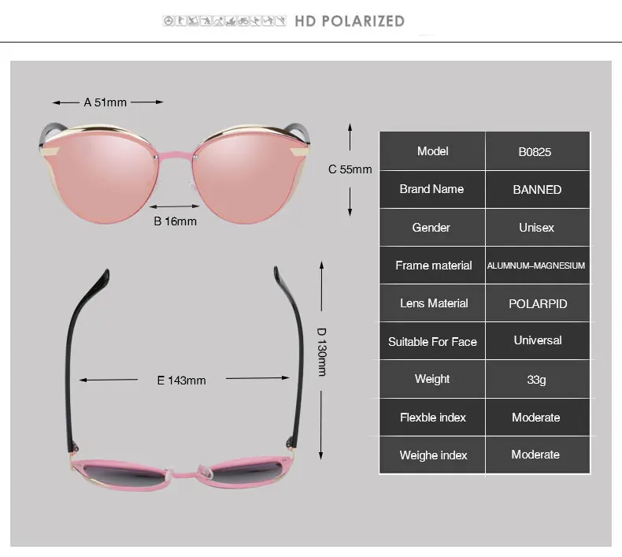Click the second sport icon, a standing figure

click(x=181, y=20)
